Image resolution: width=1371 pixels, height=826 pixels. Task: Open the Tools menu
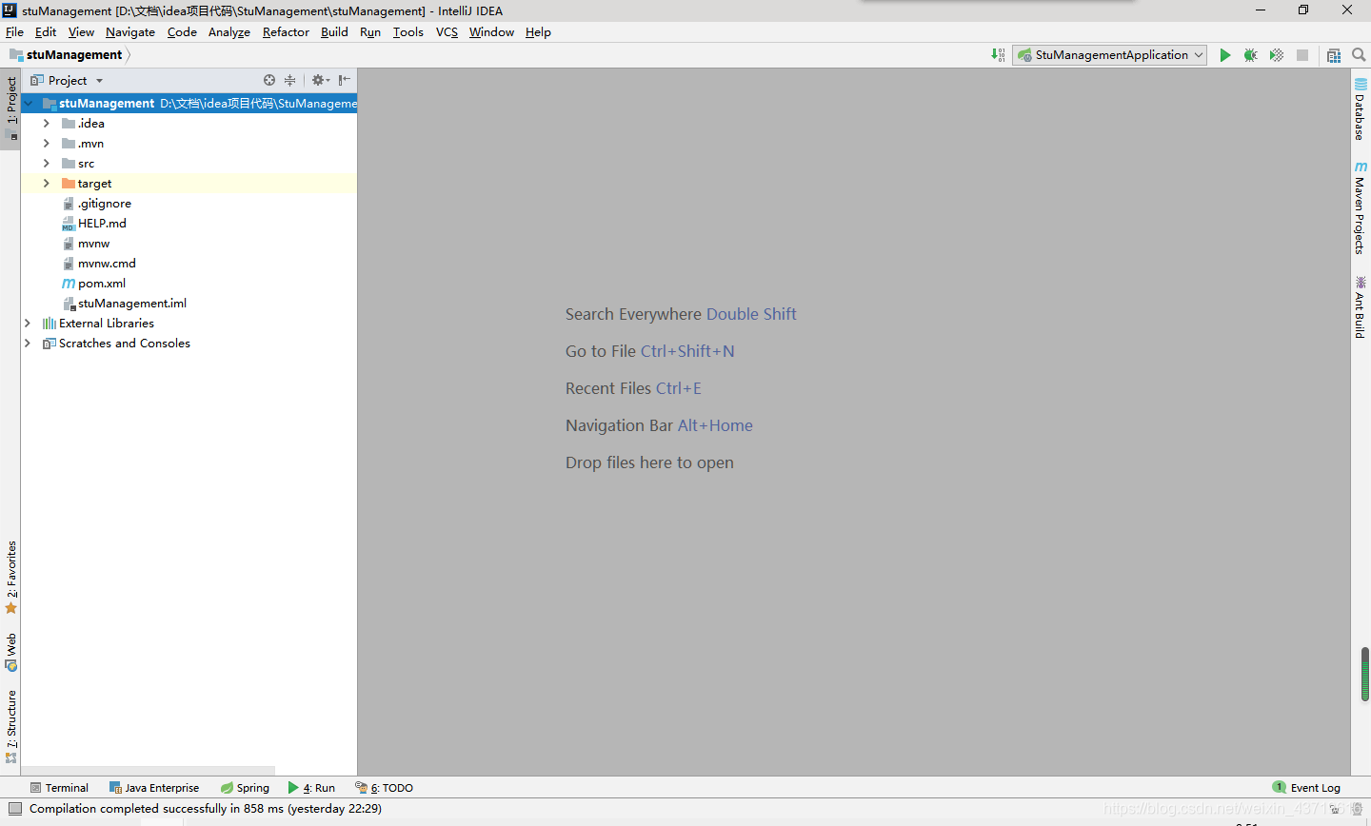tap(408, 32)
